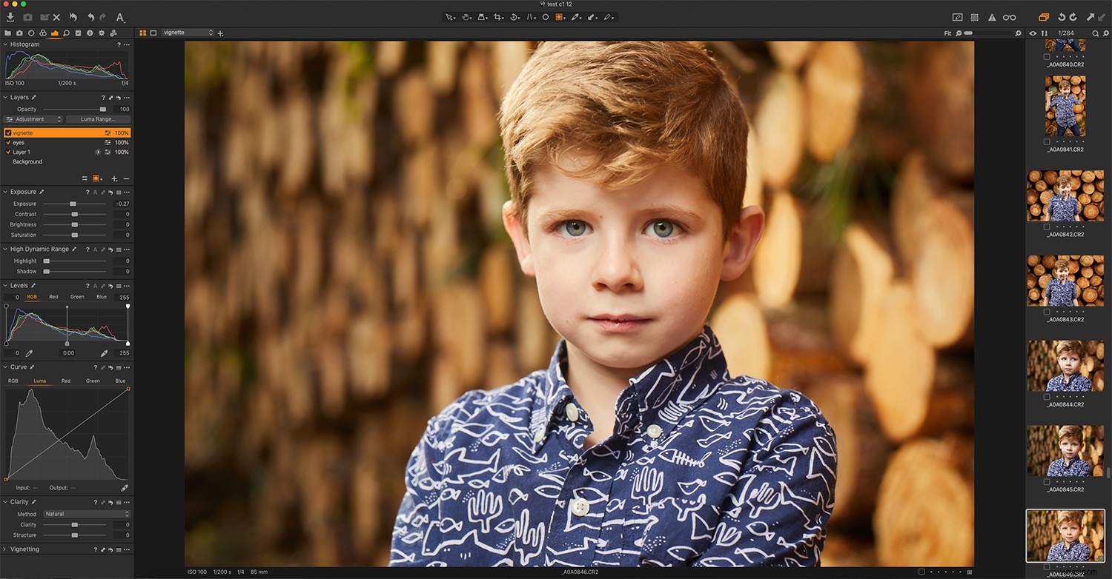The width and height of the screenshot is (1112, 579).
Task: Switch the Curve panel to the Red channel
Action: [x=66, y=381]
